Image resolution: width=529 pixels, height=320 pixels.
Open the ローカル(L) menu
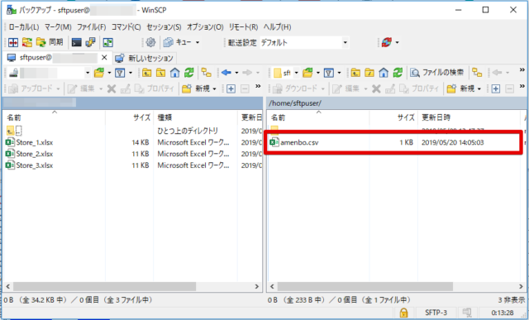click(24, 27)
